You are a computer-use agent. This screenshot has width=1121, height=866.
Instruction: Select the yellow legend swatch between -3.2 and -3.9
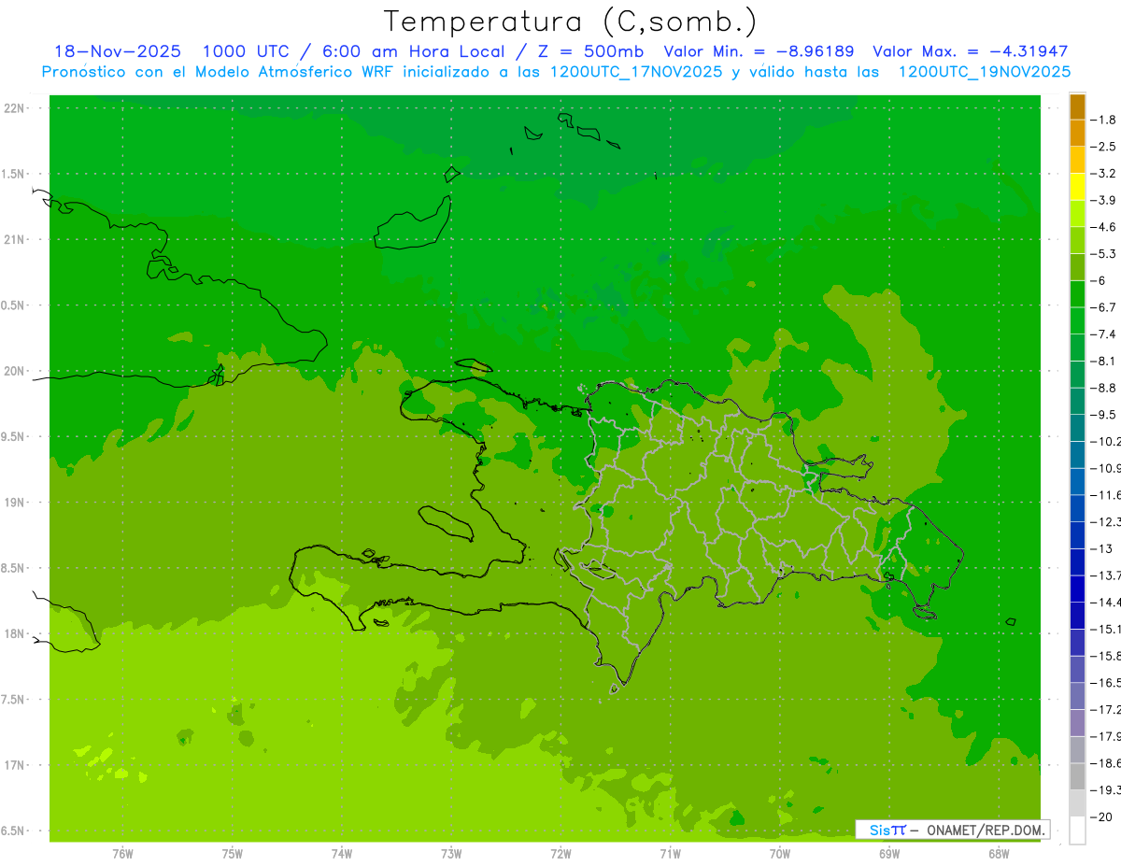click(x=1077, y=186)
